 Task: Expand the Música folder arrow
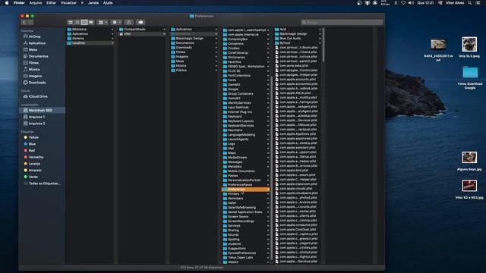[216, 66]
